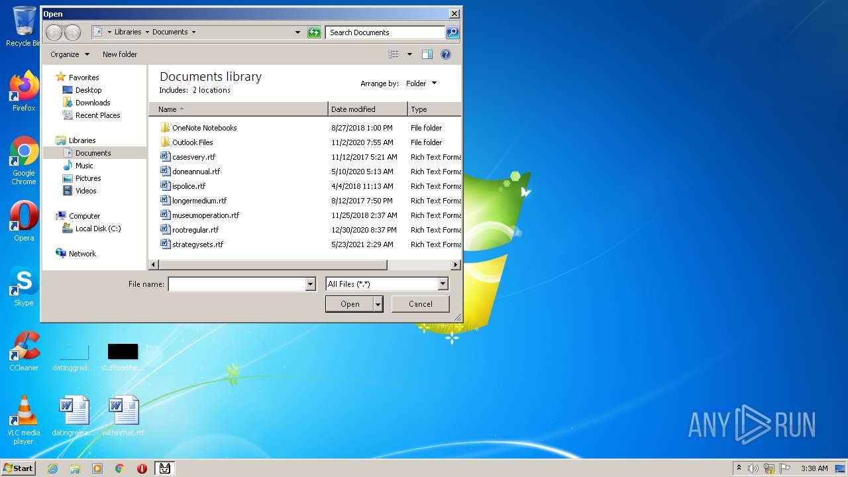
Task: Click the horizontal scrollbar right arrow
Action: pyautogui.click(x=456, y=264)
